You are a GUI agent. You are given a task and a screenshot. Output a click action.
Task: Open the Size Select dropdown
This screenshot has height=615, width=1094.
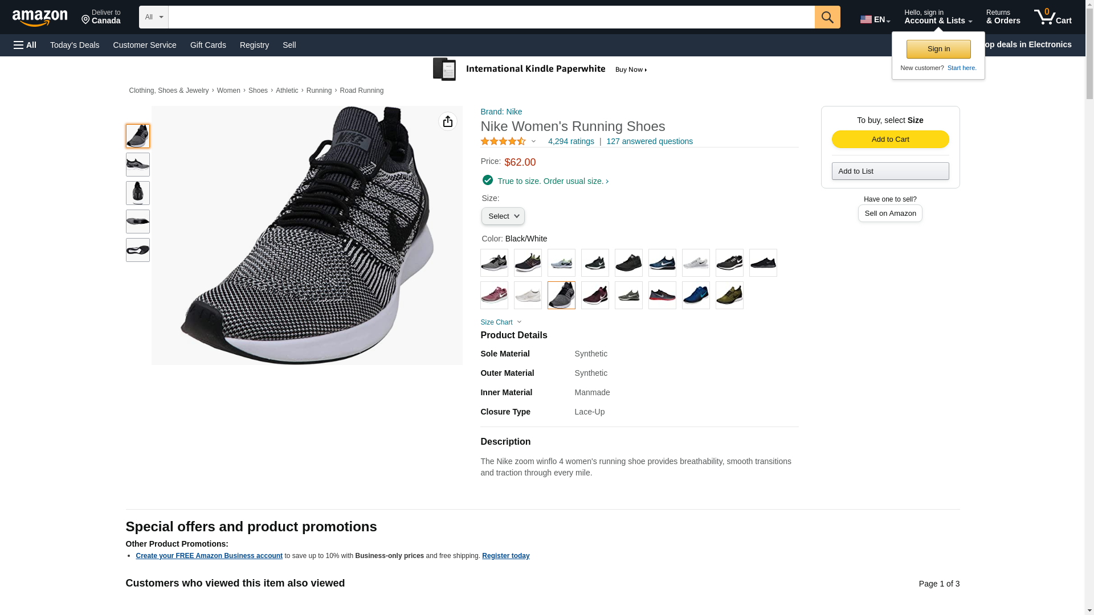[503, 216]
